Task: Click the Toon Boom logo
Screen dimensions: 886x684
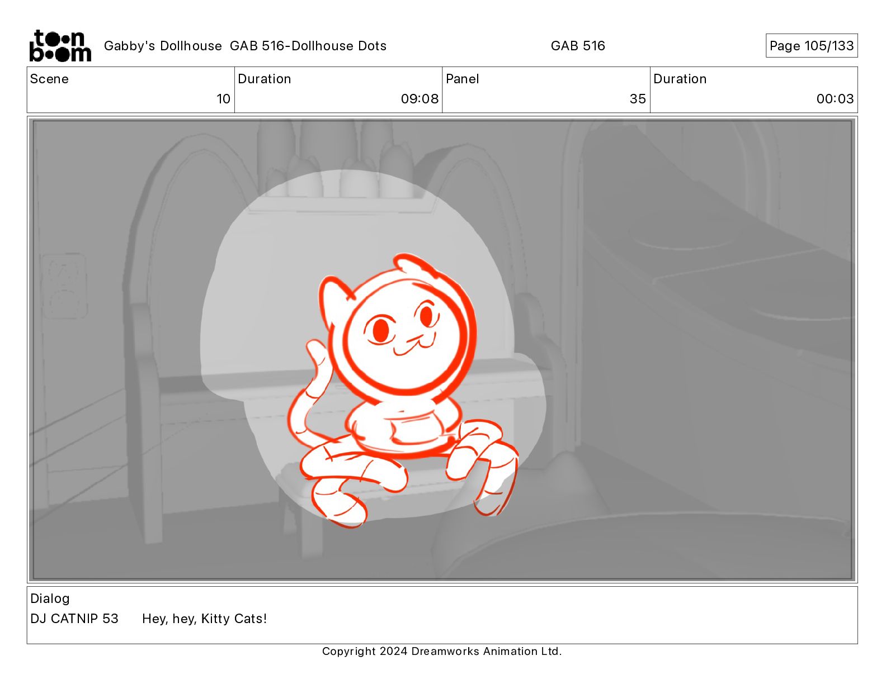Action: point(60,46)
